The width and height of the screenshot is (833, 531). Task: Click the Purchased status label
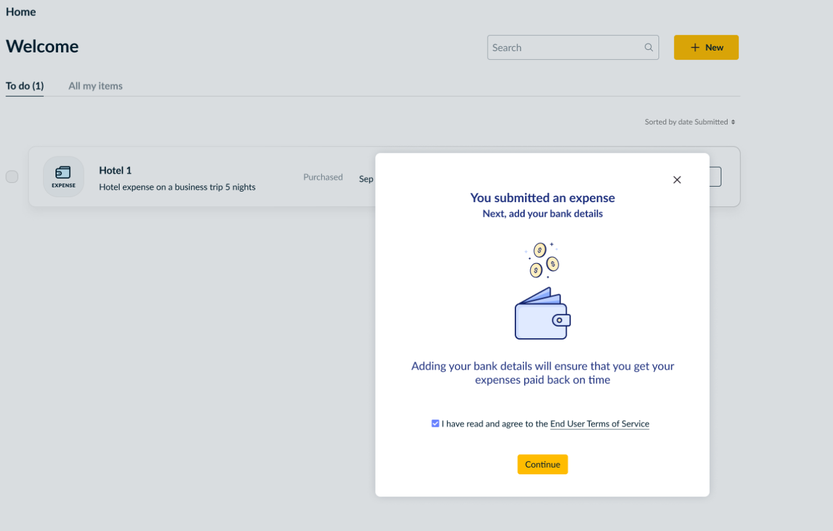click(x=322, y=177)
